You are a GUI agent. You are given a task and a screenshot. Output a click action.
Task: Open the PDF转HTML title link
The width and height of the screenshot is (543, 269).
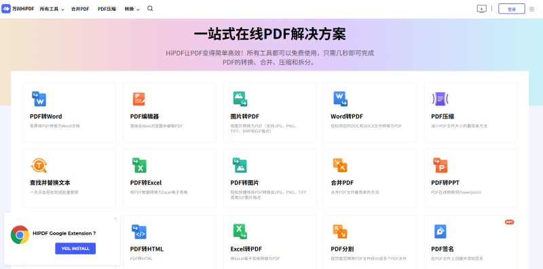click(x=147, y=249)
